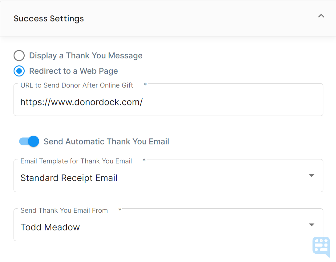Click the Success Settings header
Image resolution: width=336 pixels, height=262 pixels.
[x=48, y=18]
